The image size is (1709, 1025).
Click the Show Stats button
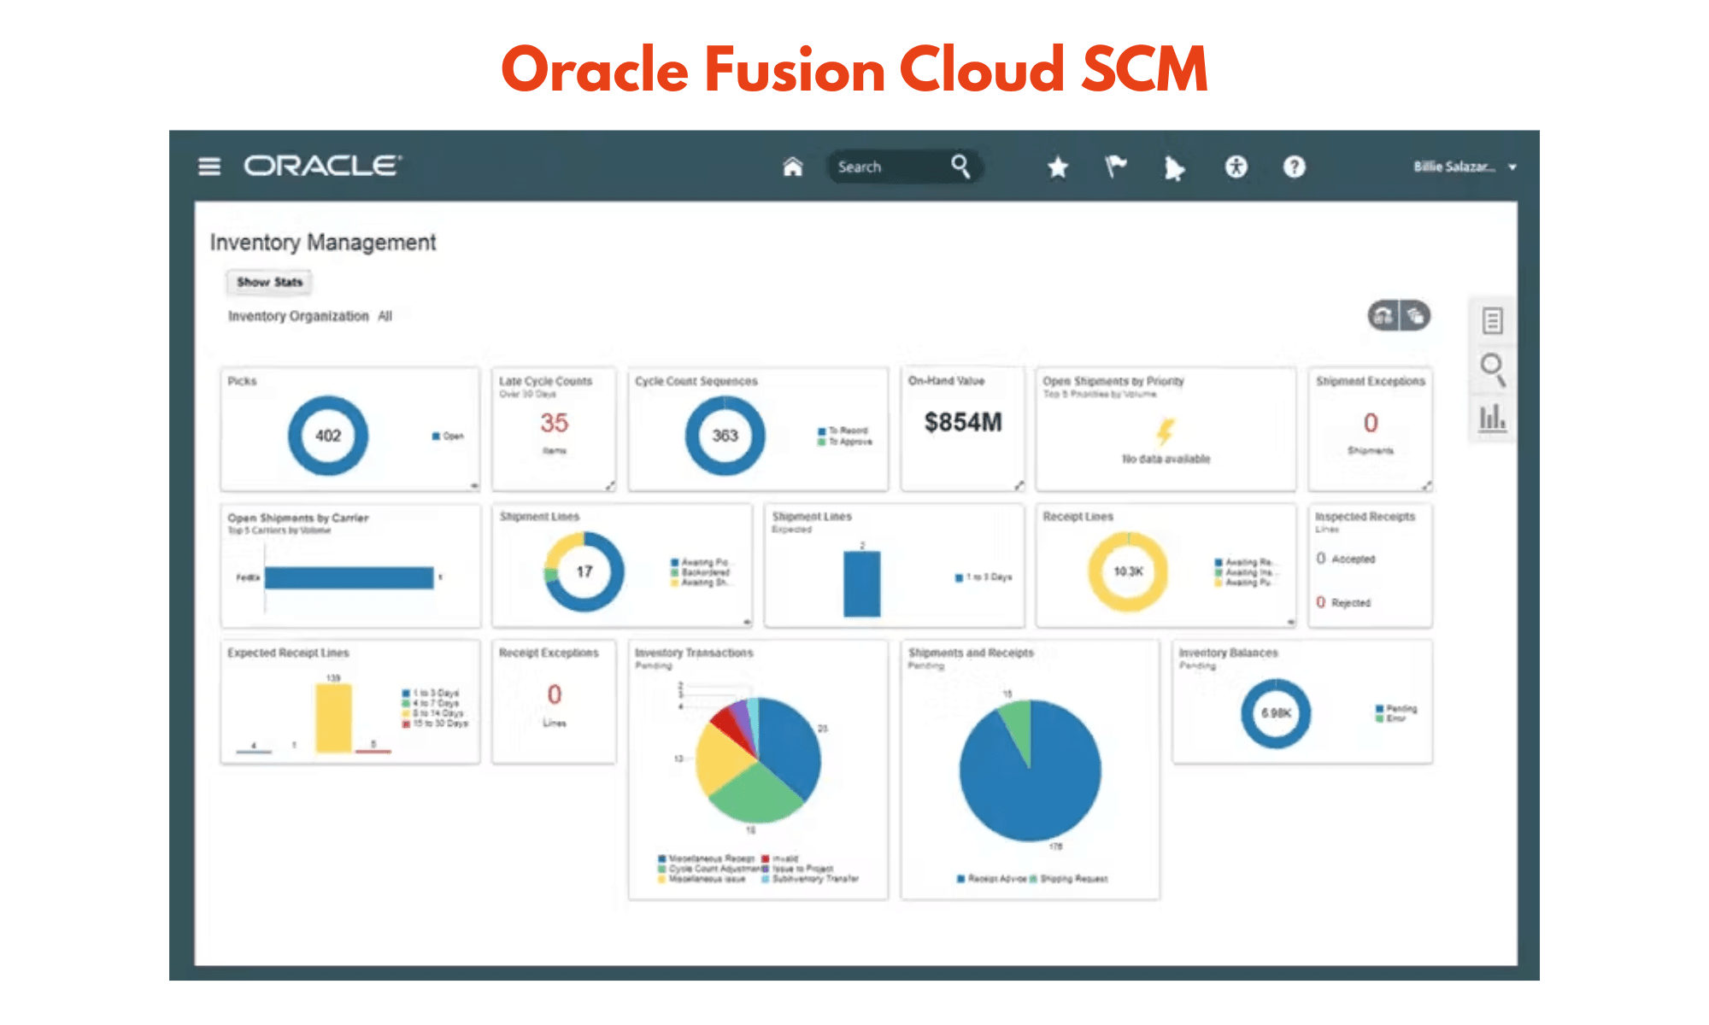tap(269, 282)
